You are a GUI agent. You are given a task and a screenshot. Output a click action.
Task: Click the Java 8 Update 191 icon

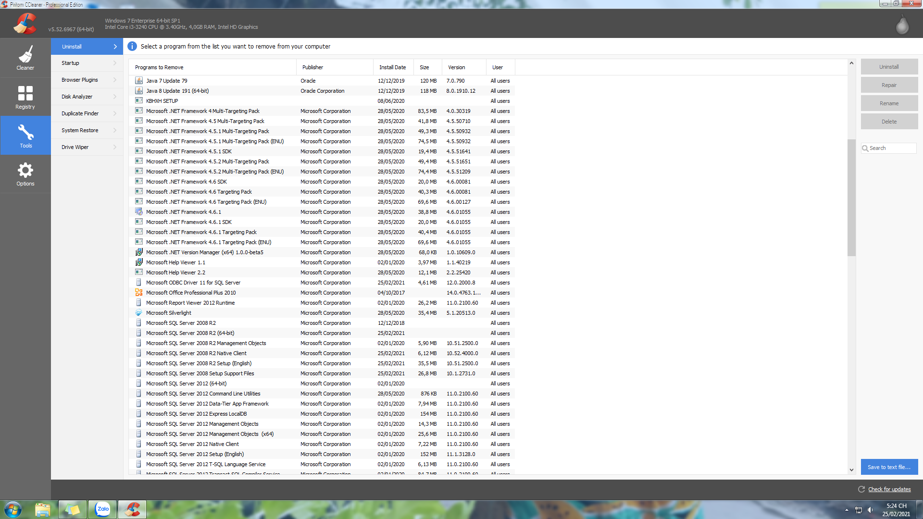[x=139, y=91]
